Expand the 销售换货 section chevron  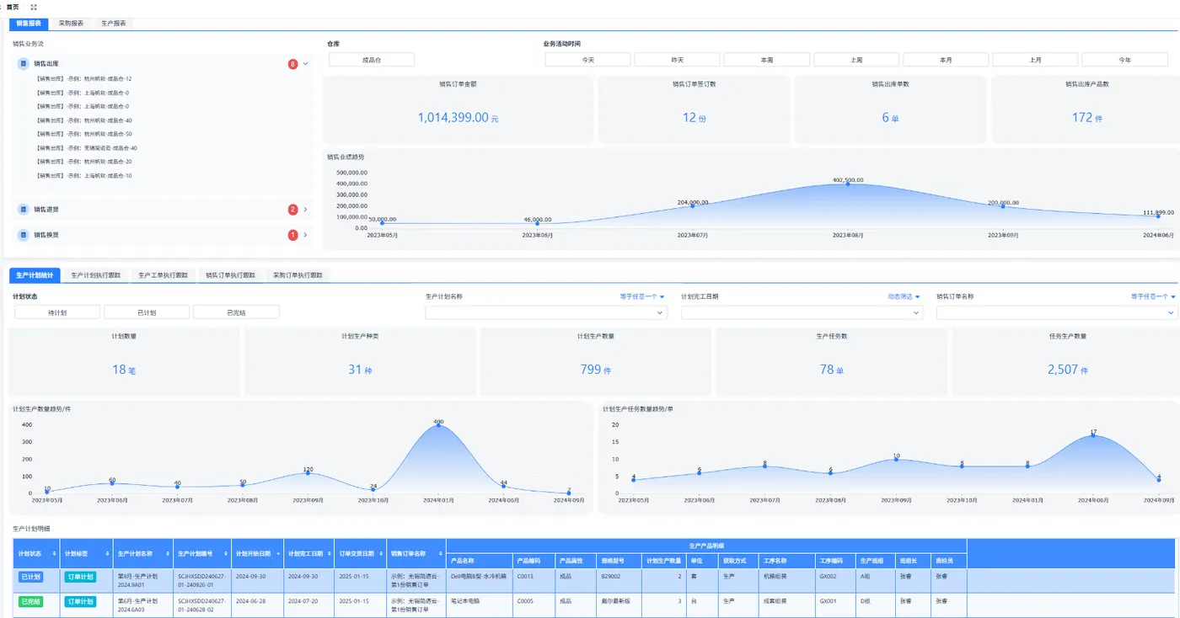(305, 235)
